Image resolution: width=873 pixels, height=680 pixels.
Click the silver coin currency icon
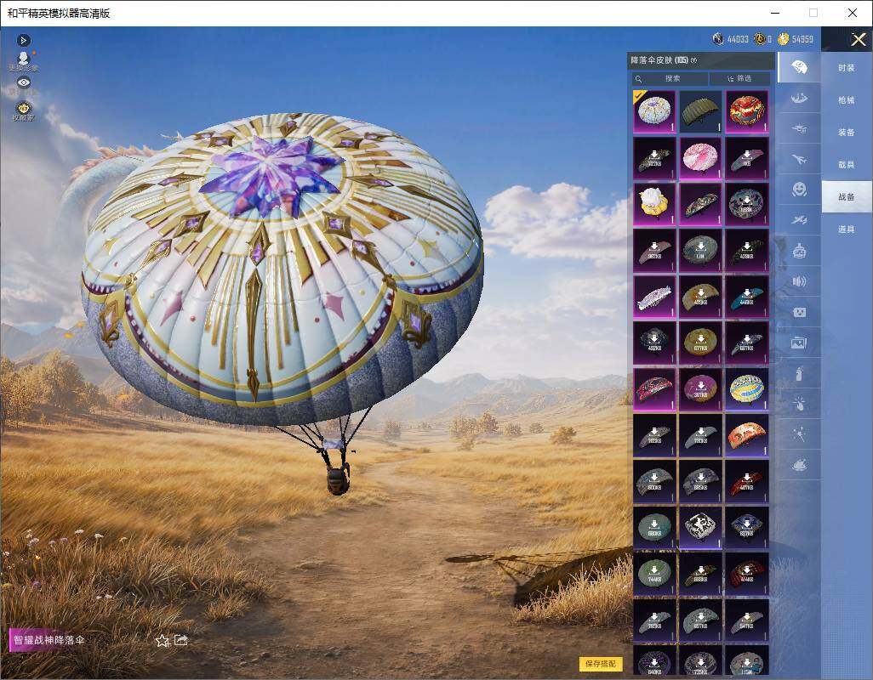tap(718, 39)
